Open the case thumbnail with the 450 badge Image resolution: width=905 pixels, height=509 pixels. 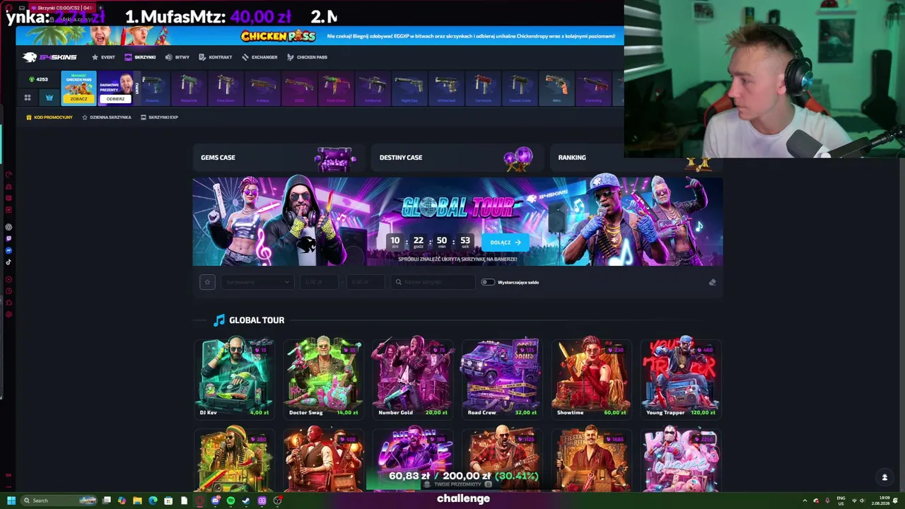pos(324,458)
